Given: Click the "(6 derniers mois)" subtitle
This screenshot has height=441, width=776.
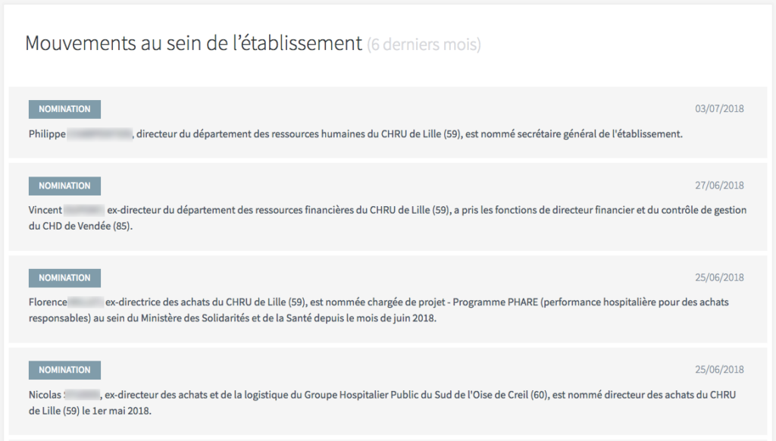Looking at the screenshot, I should (424, 45).
